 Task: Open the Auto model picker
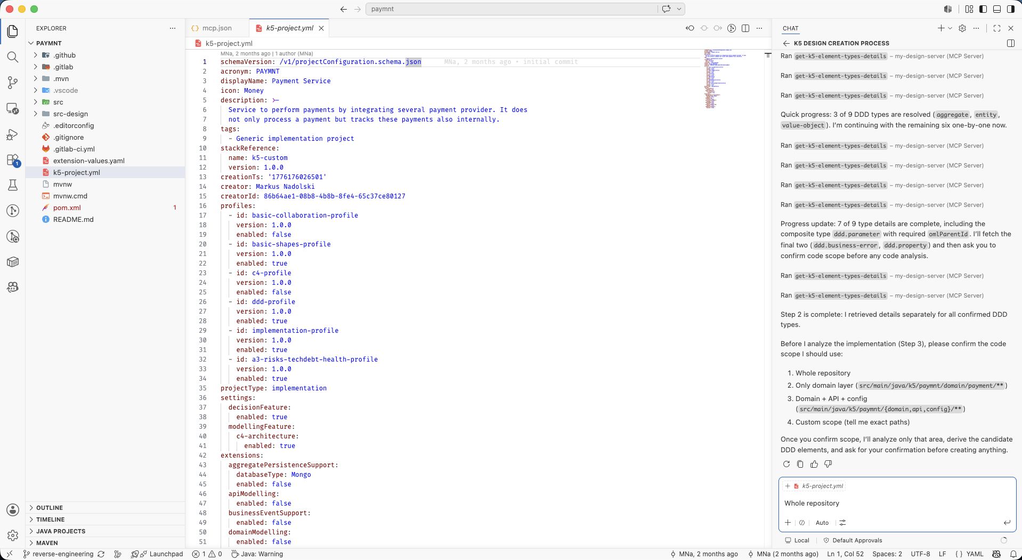822,523
